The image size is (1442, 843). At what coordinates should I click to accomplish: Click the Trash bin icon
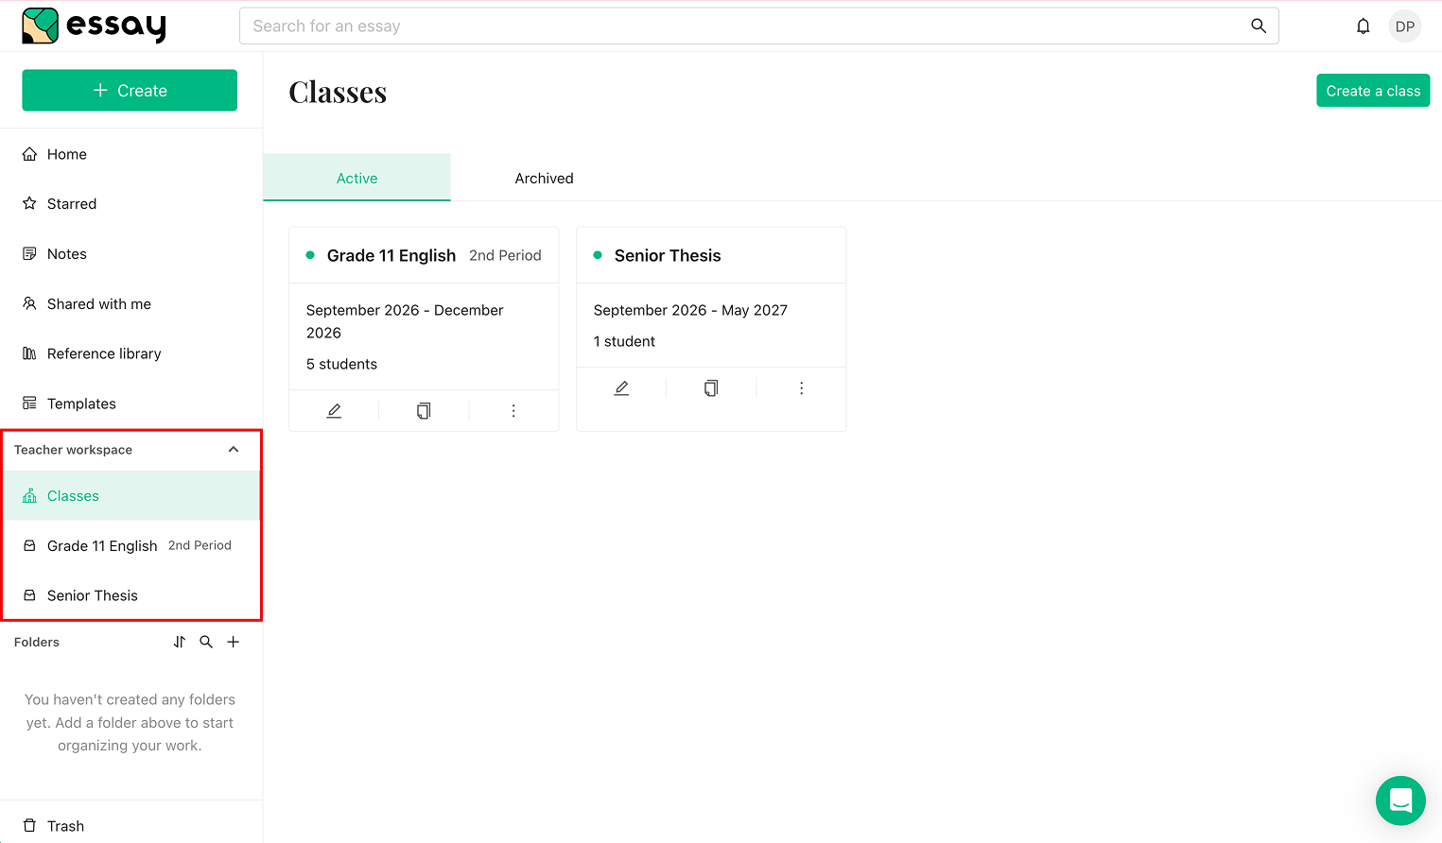point(29,825)
